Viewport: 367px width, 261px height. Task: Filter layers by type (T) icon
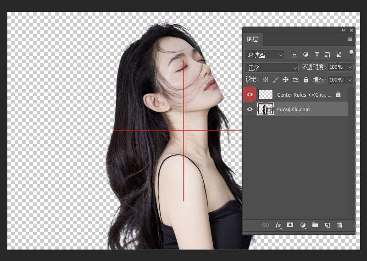point(317,54)
